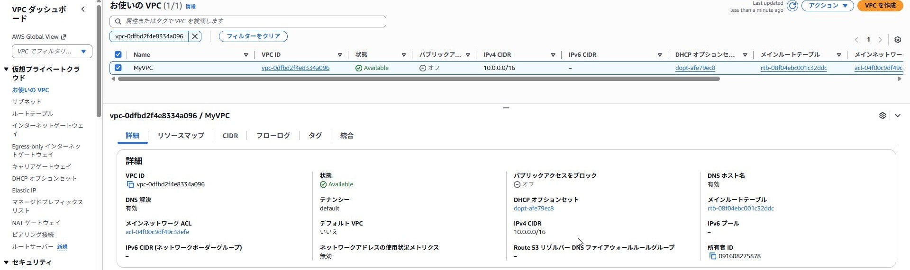Collapse the 仮想プライベートクラウド section
This screenshot has width=910, height=270.
(x=6, y=70)
